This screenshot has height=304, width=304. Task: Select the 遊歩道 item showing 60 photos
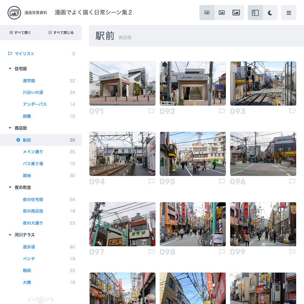[x=28, y=247]
